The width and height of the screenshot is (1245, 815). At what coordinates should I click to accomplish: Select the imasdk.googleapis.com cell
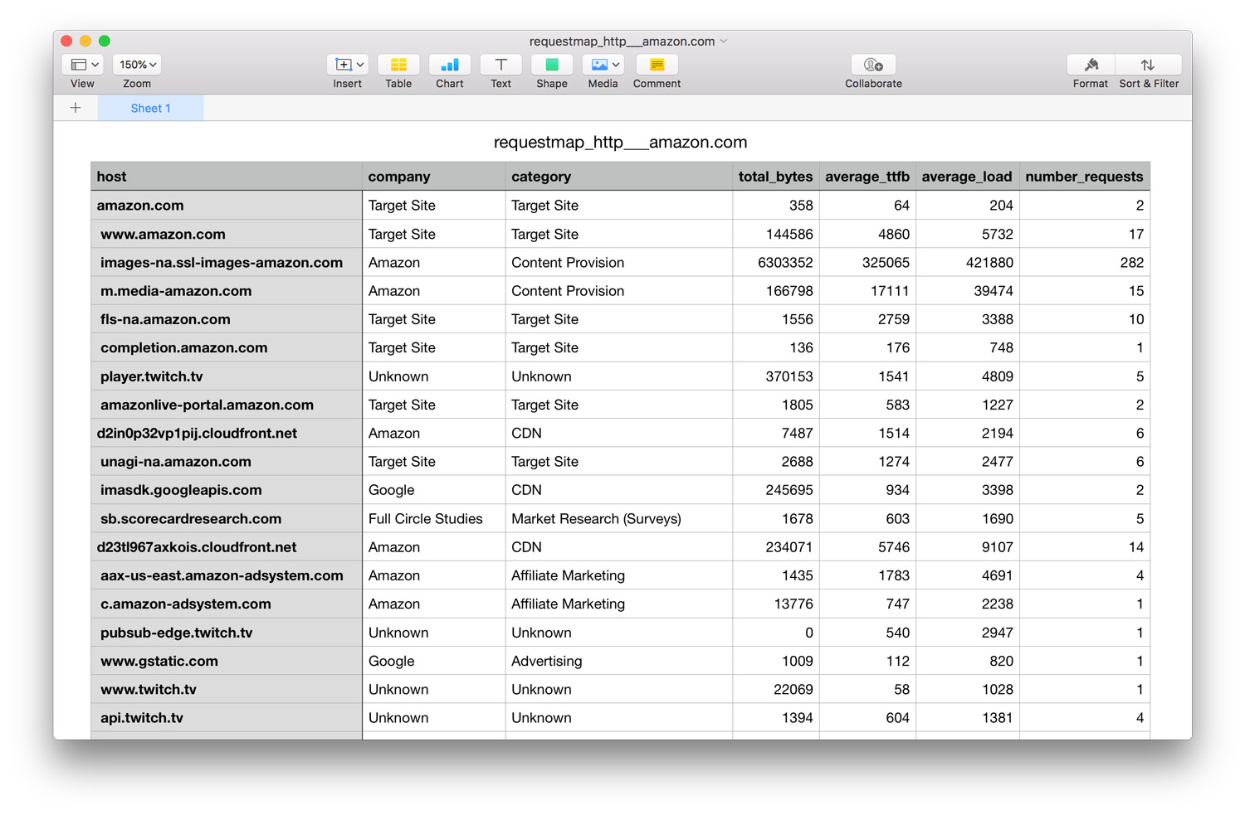click(x=227, y=490)
